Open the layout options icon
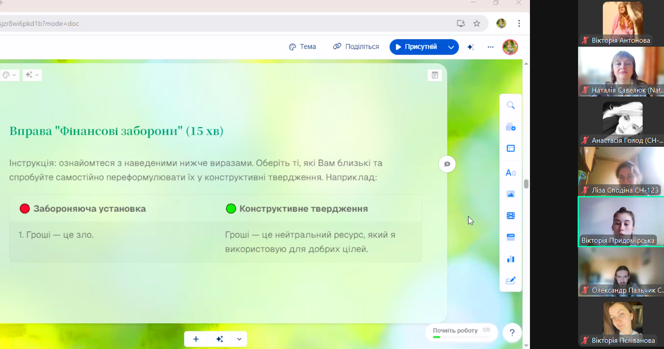The height and width of the screenshot is (349, 664). 510,148
